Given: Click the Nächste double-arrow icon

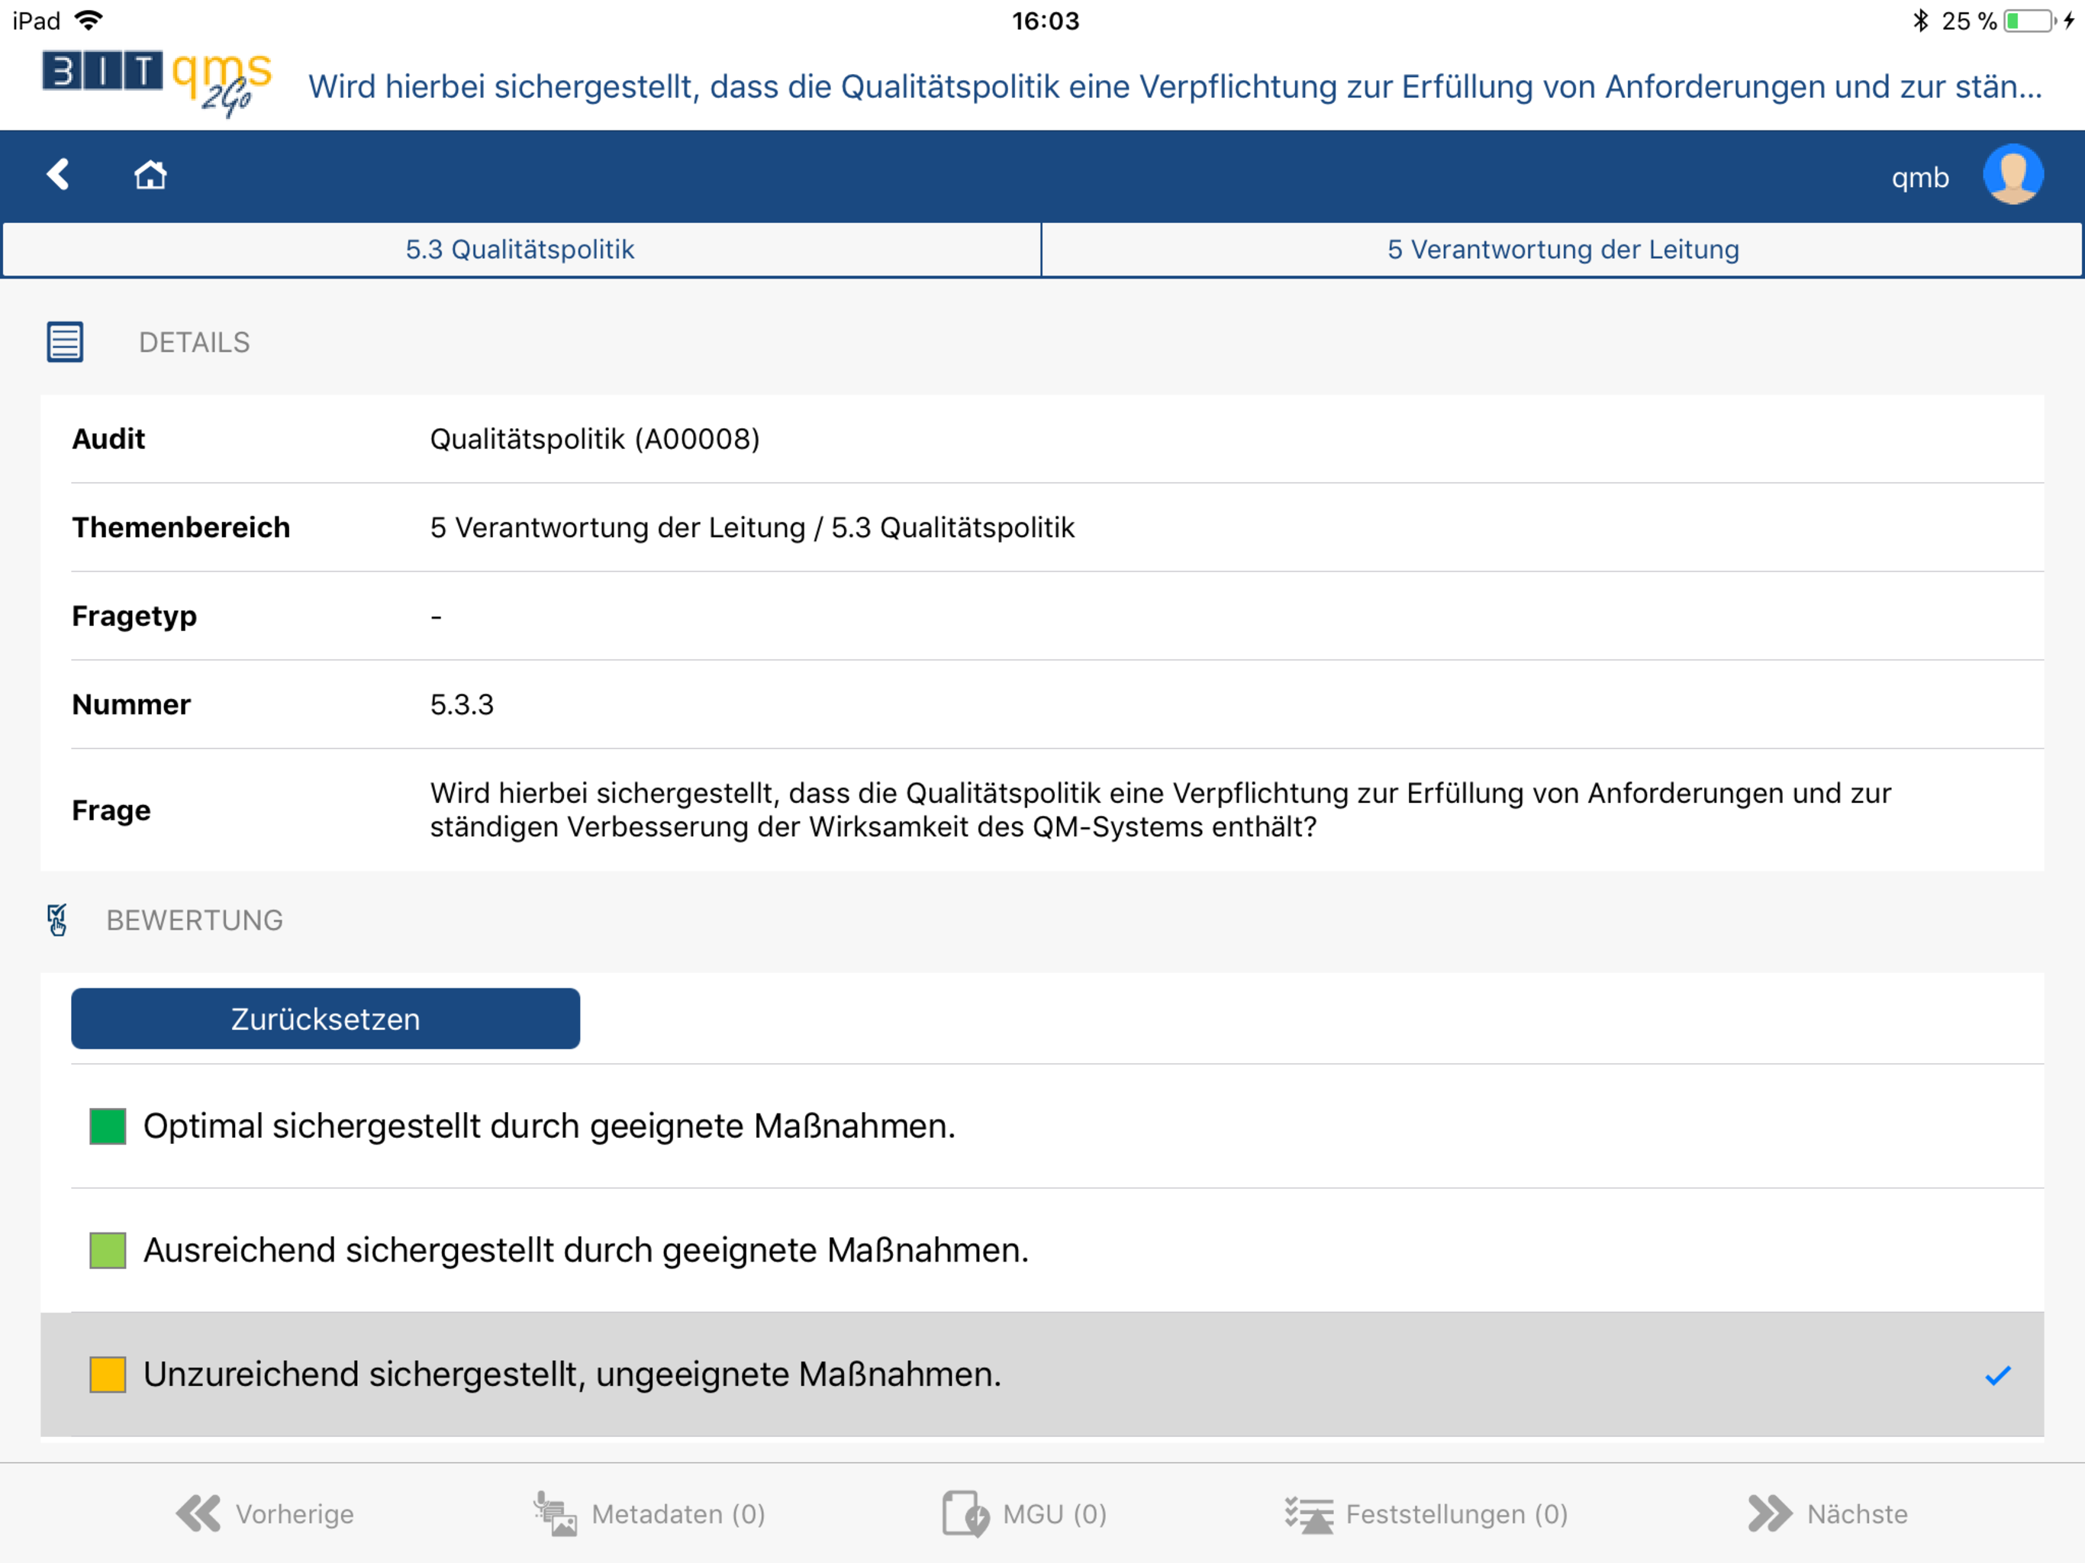Looking at the screenshot, I should [x=1769, y=1513].
